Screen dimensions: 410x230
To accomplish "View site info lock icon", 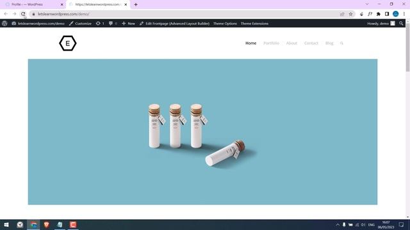I will 33,14.
